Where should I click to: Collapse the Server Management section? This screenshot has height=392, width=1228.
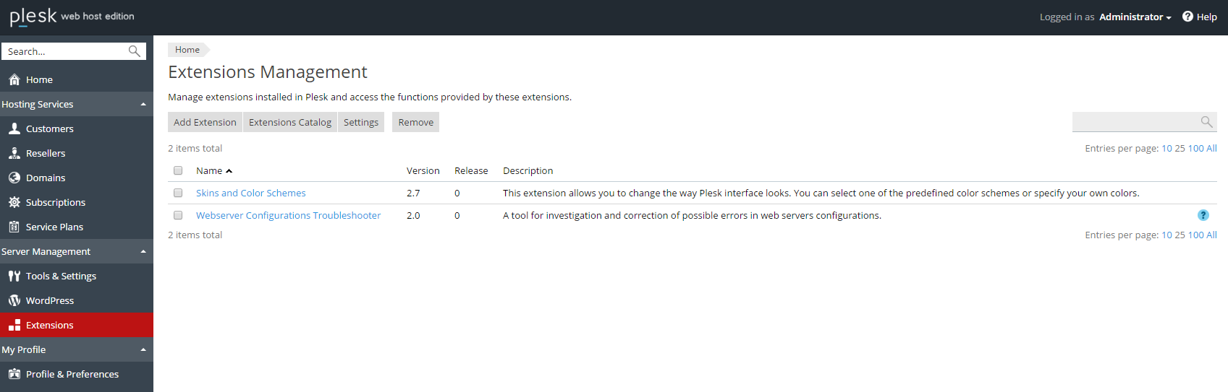[143, 252]
